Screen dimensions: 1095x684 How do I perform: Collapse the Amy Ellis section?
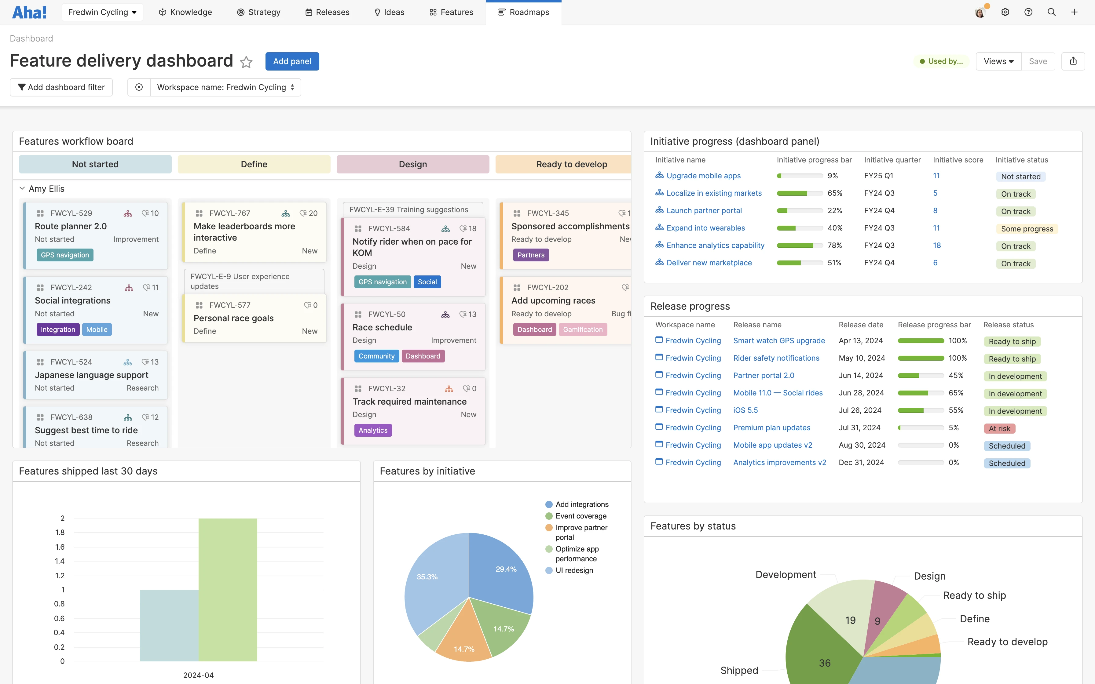click(x=22, y=188)
